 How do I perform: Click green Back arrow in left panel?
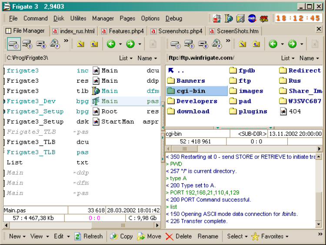tap(111, 44)
